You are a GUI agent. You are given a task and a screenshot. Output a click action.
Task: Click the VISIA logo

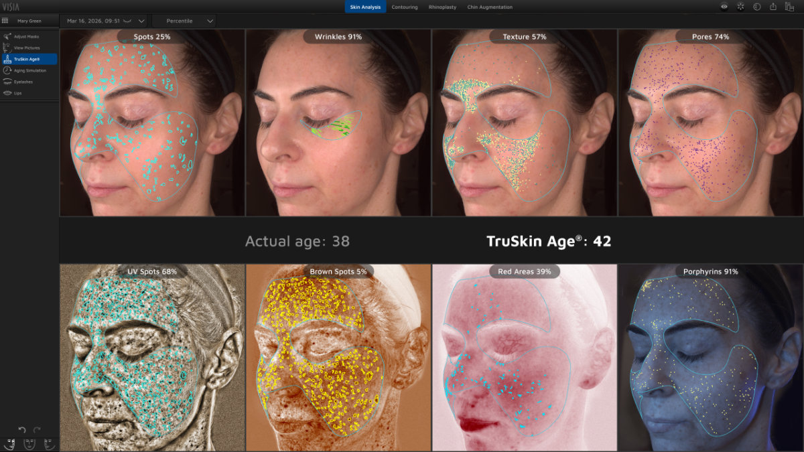9,6
